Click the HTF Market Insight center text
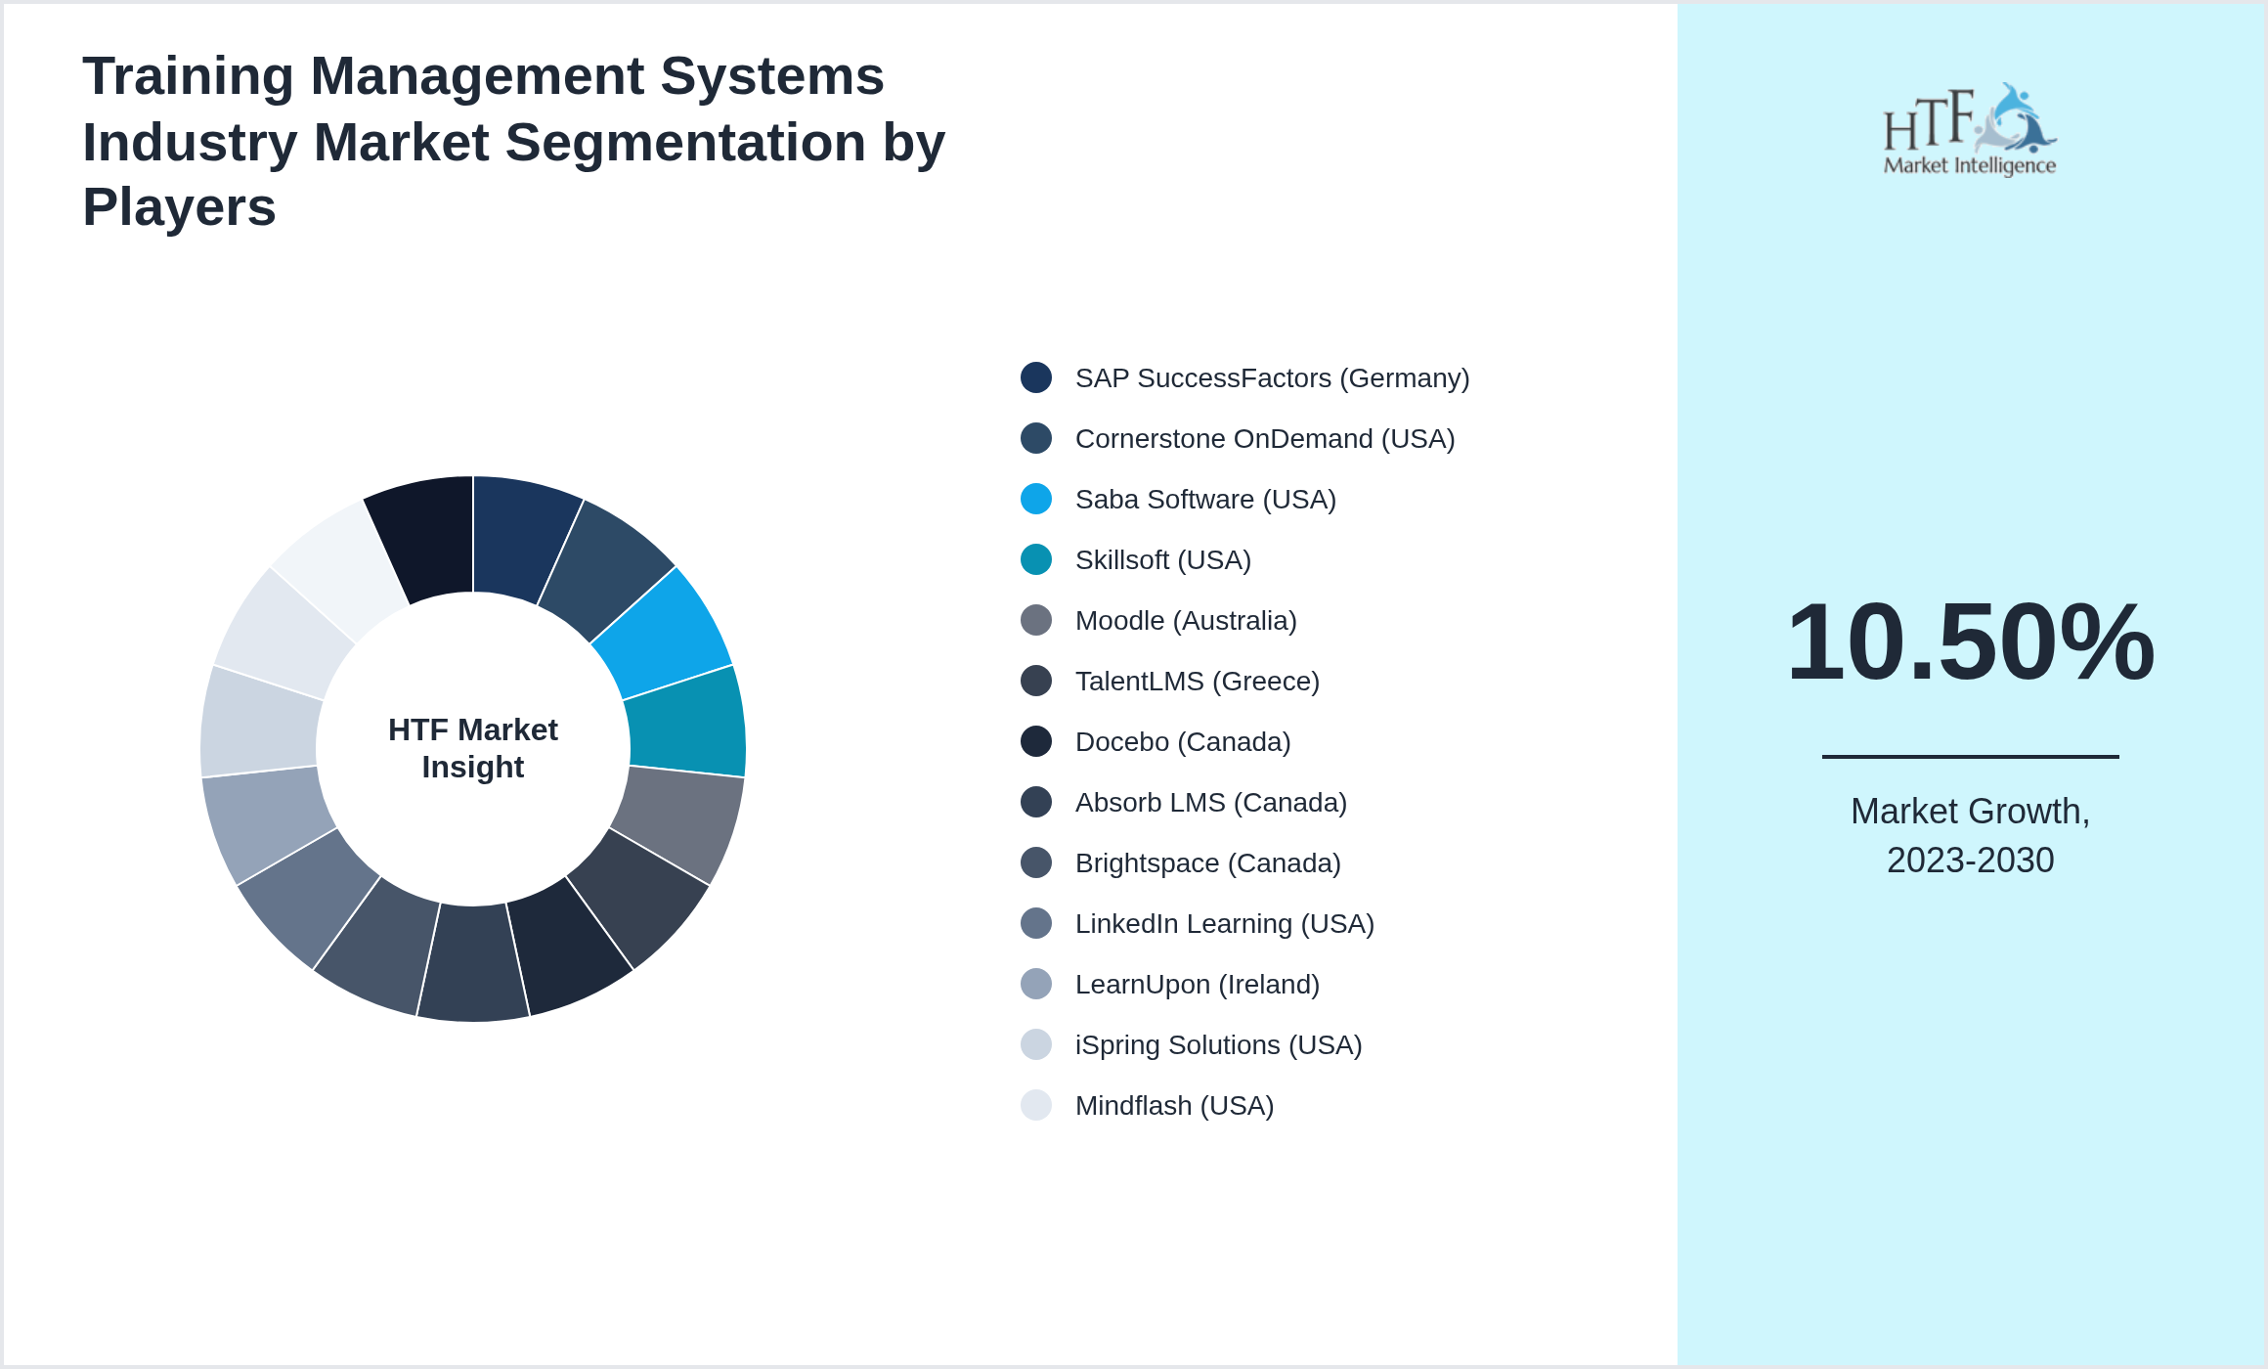Screen dimensions: 2268x1369 click(473, 748)
